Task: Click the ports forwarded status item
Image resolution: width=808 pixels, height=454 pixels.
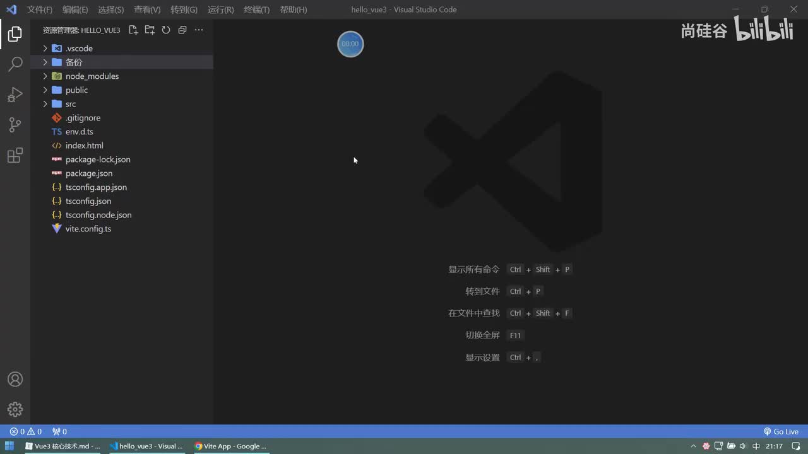Action: [60, 432]
